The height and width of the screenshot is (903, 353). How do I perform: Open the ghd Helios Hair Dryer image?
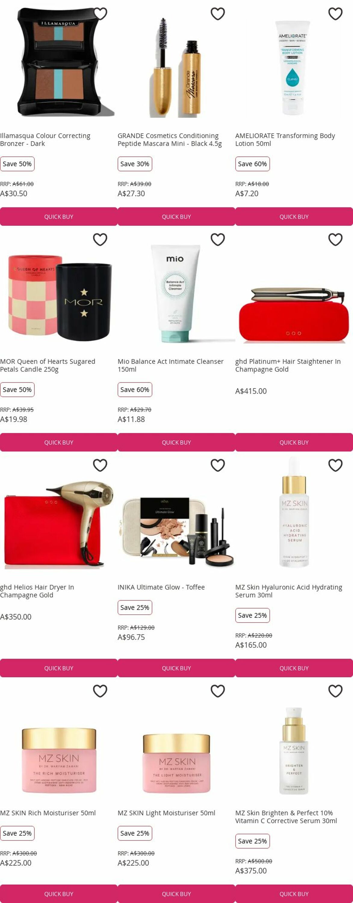click(59, 524)
